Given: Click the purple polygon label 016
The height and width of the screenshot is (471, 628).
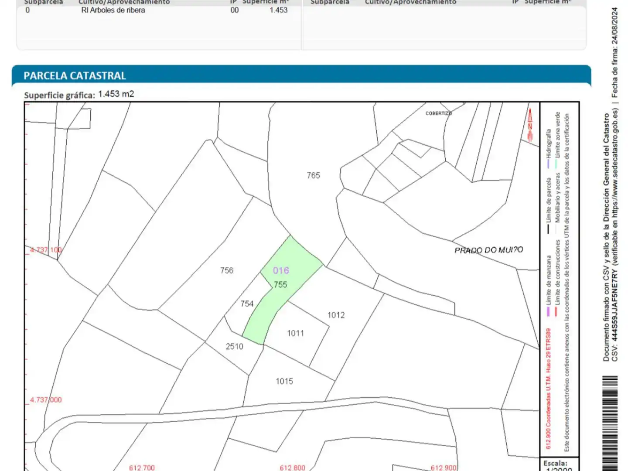Looking at the screenshot, I should tap(281, 270).
